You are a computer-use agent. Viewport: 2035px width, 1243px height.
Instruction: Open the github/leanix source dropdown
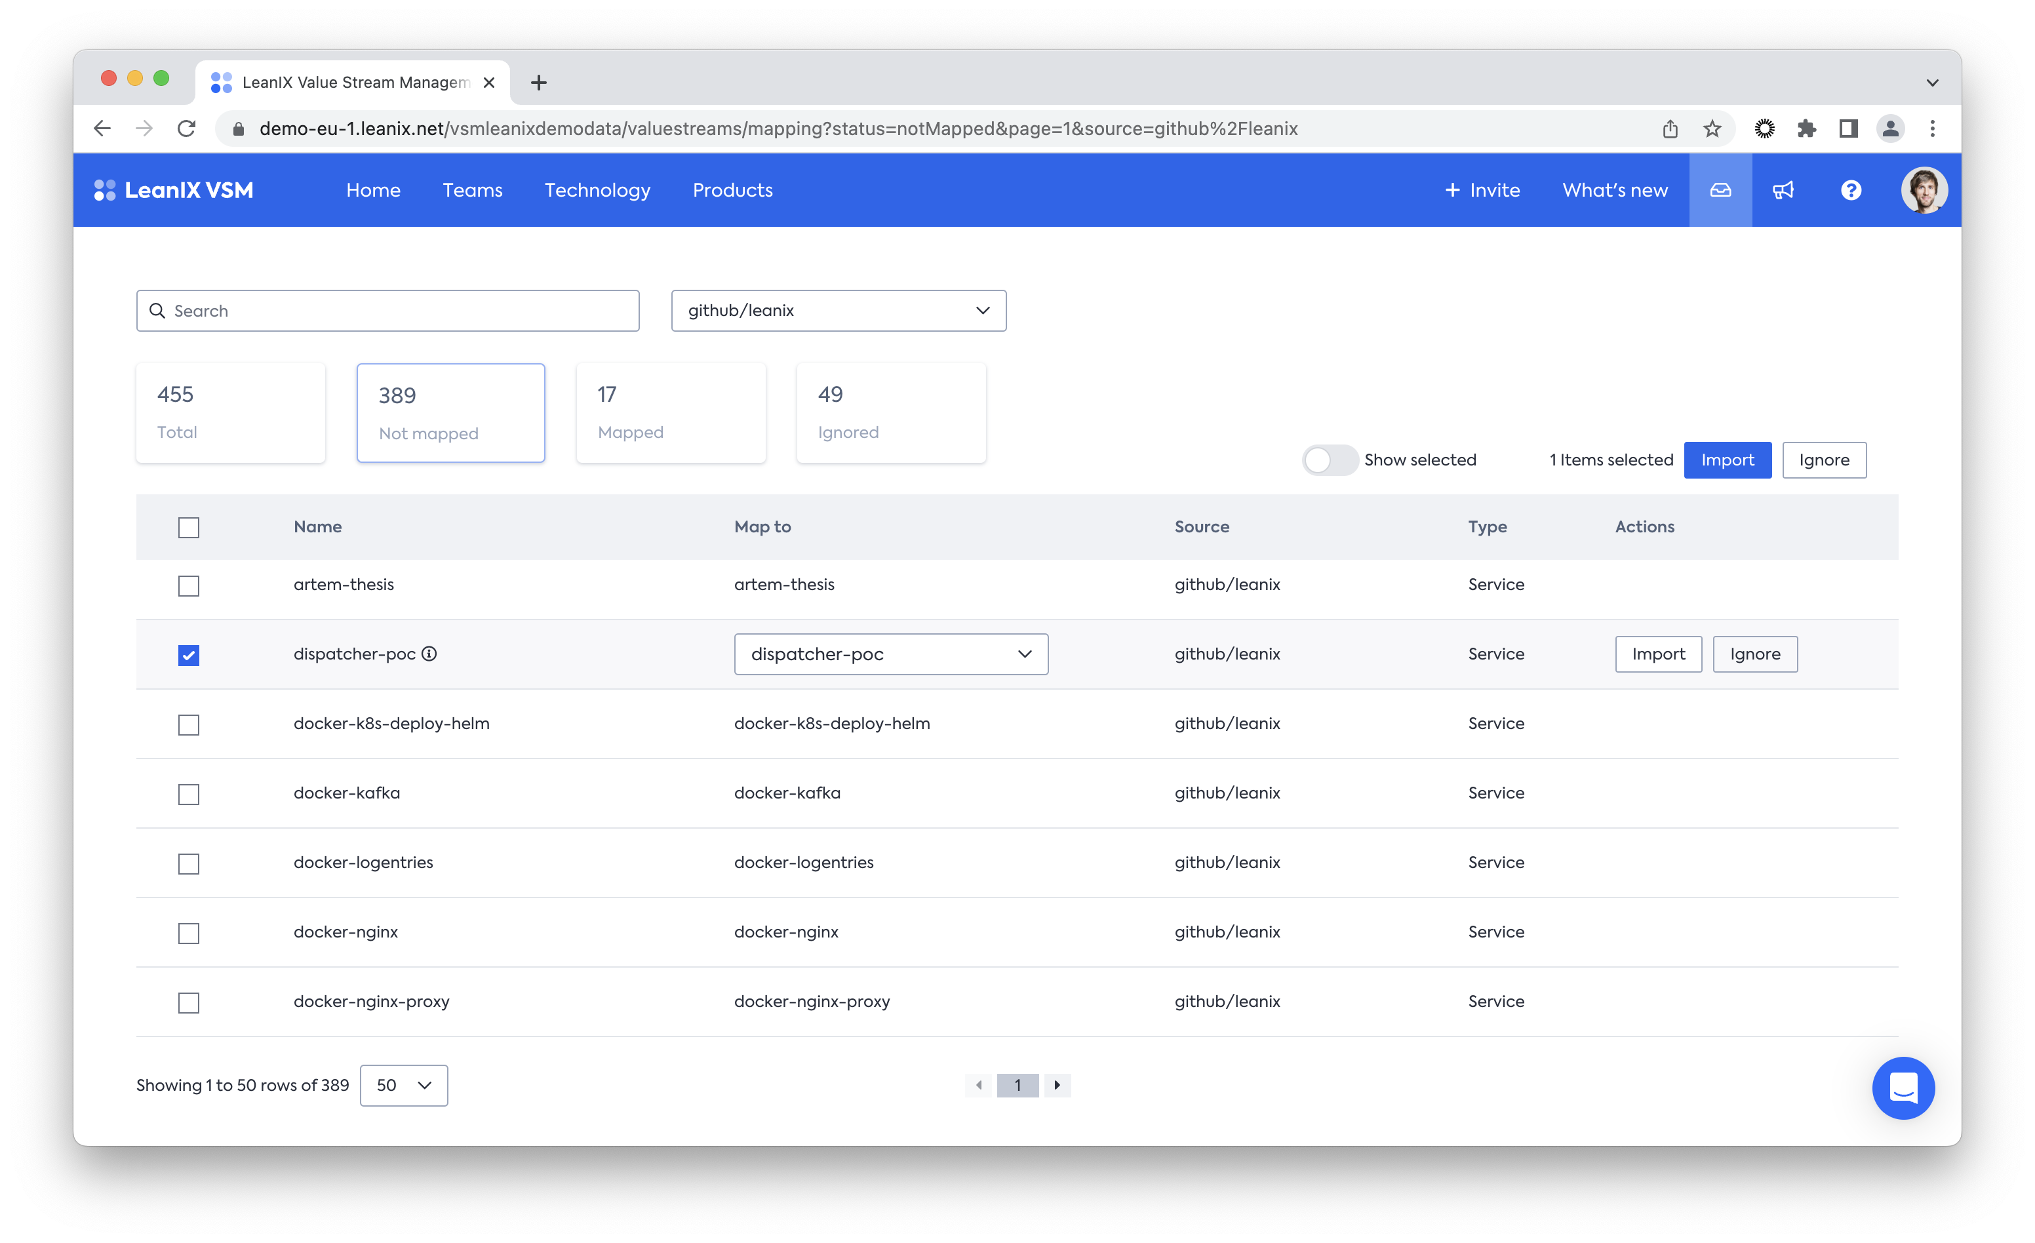click(x=839, y=311)
